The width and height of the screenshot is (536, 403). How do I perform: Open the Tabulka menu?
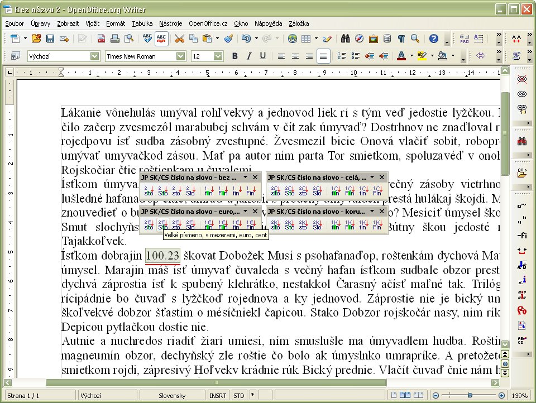point(142,23)
